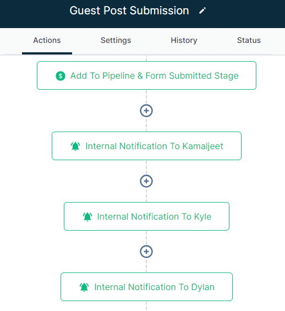This screenshot has height=311, width=285.
Task: Open Internal Notification To Kamaljeet step
Action: pos(147,146)
